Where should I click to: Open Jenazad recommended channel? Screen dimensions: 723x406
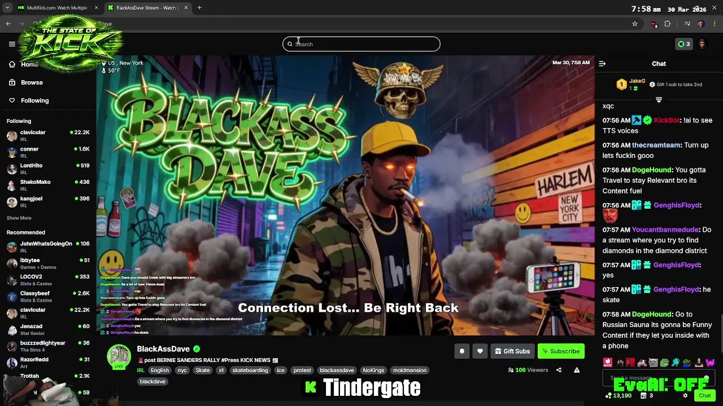48,329
